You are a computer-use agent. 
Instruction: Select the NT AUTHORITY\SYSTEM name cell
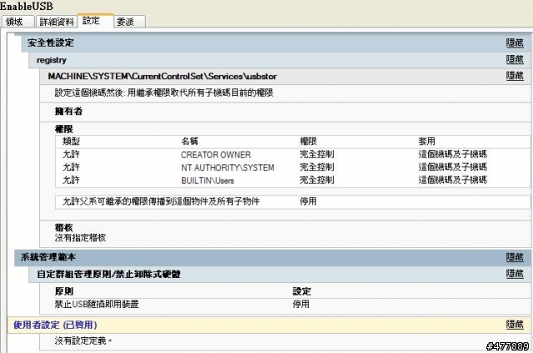coord(227,167)
